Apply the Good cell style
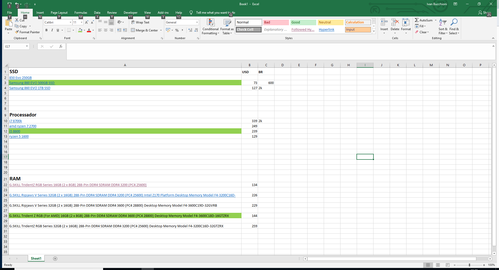The image size is (499, 270). click(x=303, y=22)
